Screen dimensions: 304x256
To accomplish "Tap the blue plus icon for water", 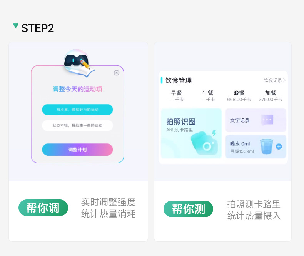I will tap(279, 146).
